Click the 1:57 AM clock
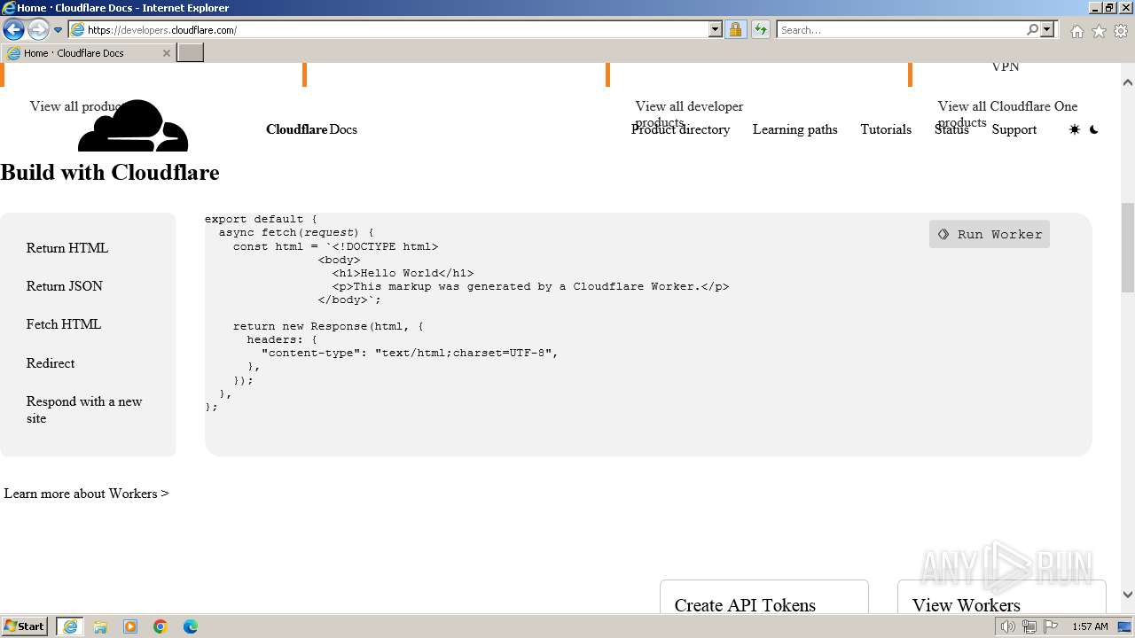The width and height of the screenshot is (1135, 638). [1090, 626]
